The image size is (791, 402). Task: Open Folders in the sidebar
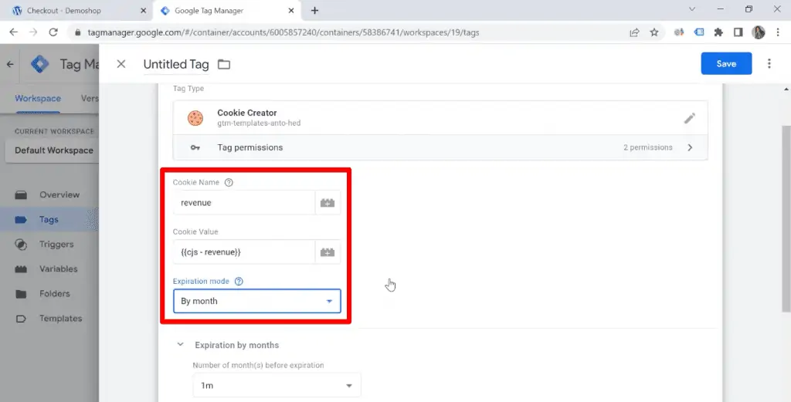(55, 293)
